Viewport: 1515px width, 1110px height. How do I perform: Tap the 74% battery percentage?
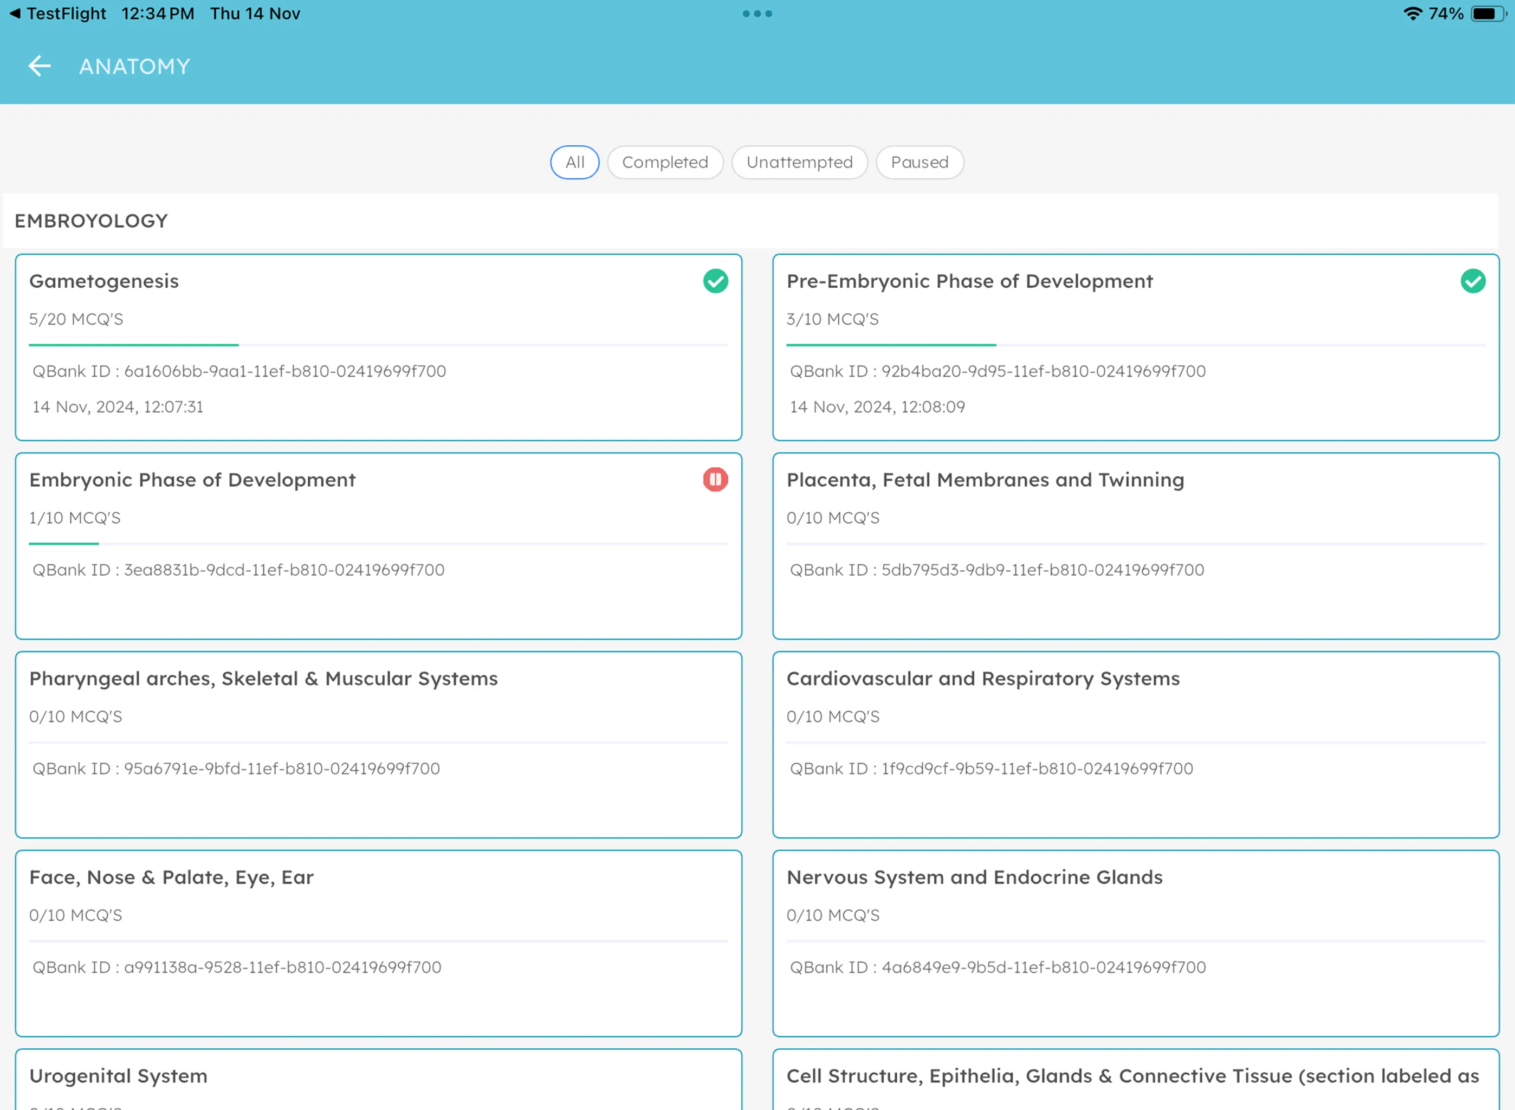(1446, 14)
